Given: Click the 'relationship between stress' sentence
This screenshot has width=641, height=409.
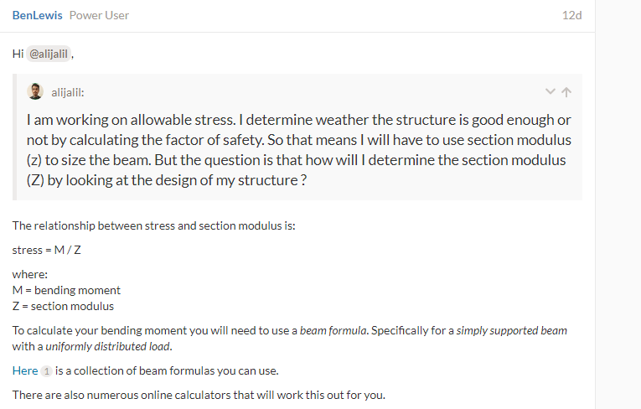Looking at the screenshot, I should [154, 226].
